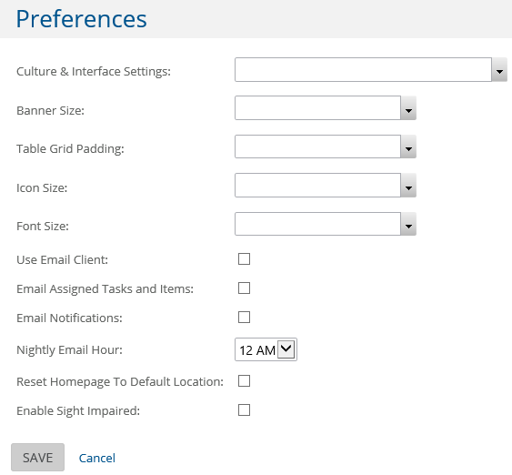Check Reset Homepage To Default Location
Screen dimensions: 512x475
[244, 381]
